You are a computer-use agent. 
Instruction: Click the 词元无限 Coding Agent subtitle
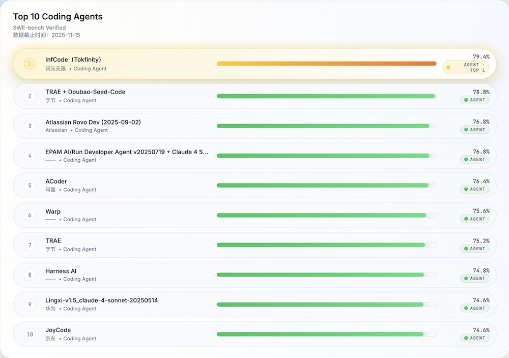(x=76, y=69)
